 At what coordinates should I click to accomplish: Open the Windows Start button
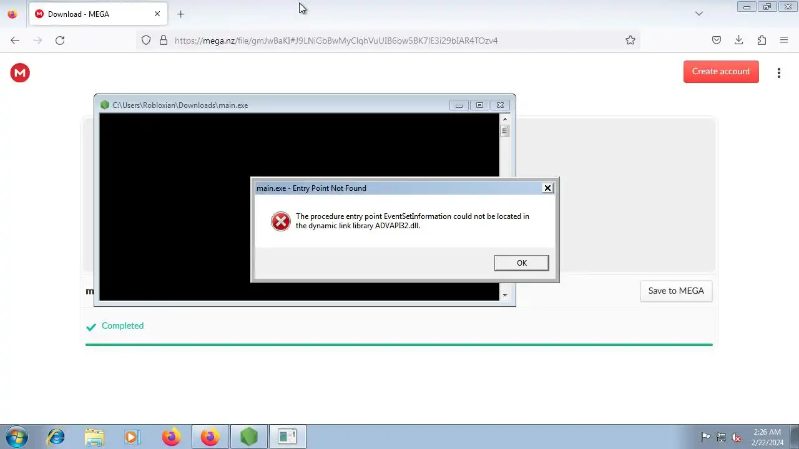[x=16, y=437]
